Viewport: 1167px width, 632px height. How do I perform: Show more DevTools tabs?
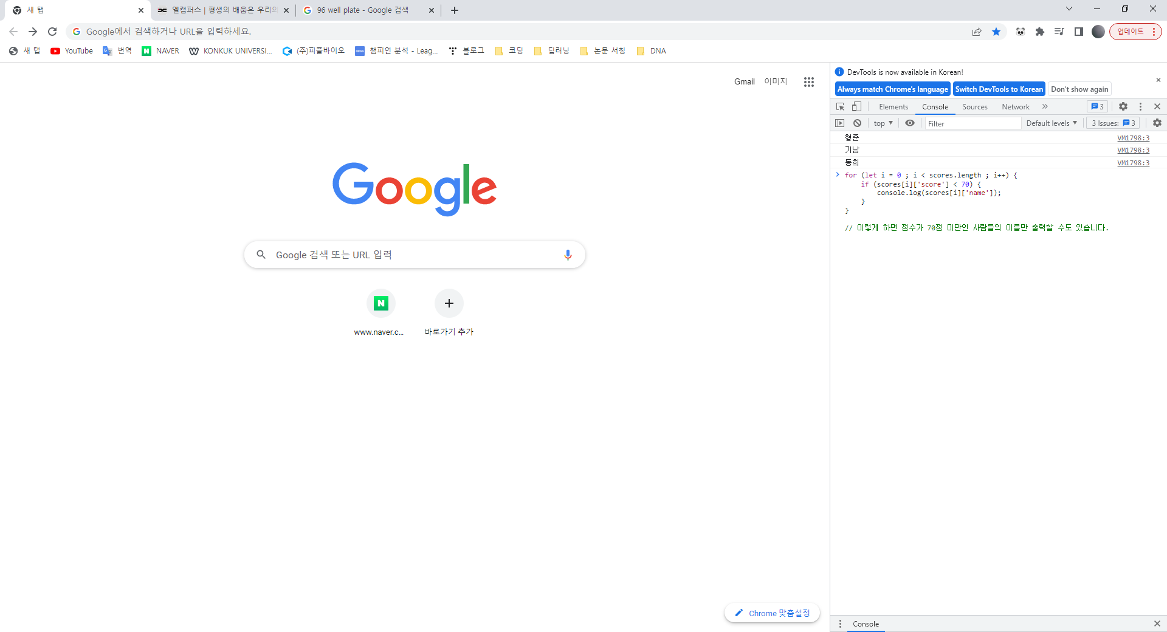tap(1045, 106)
